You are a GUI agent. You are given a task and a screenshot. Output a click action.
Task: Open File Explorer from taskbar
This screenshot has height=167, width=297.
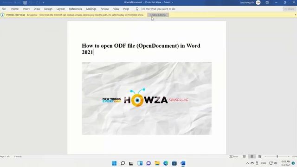[157, 163]
